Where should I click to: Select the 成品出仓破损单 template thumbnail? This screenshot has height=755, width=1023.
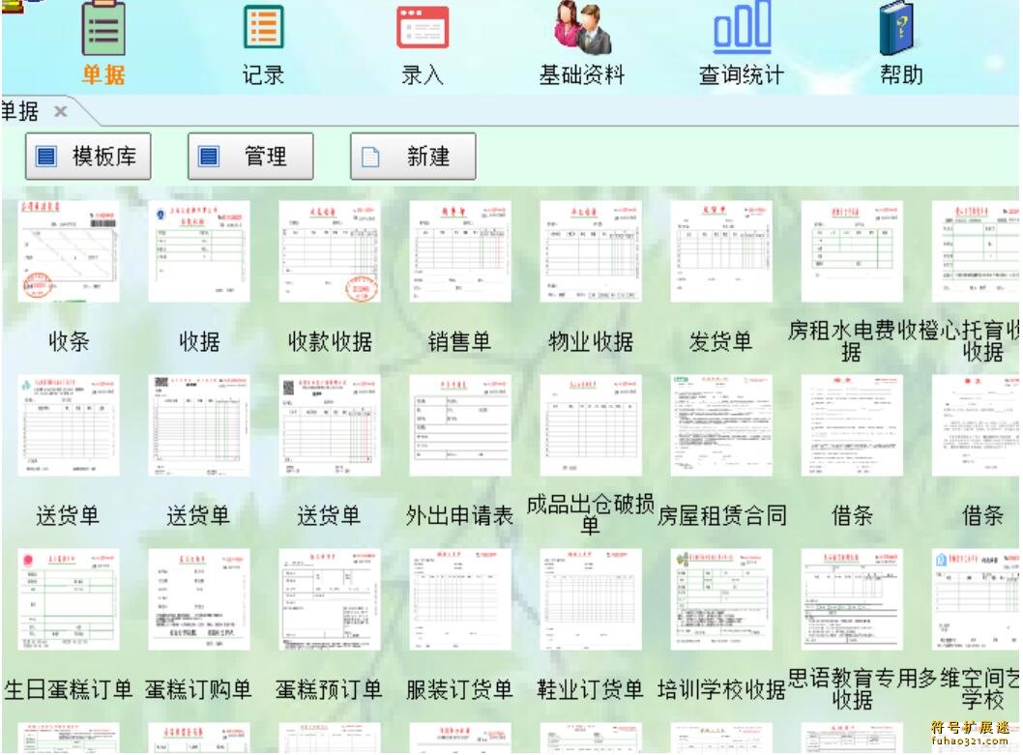tap(591, 425)
